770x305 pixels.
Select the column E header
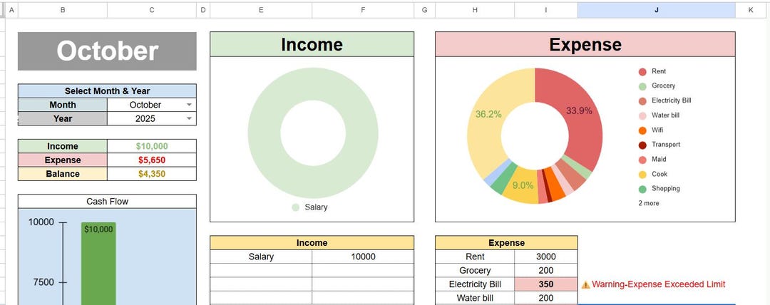click(261, 10)
